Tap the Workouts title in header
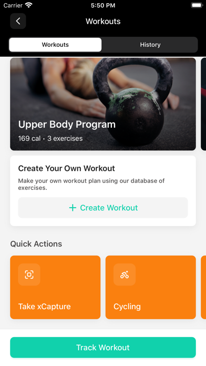 [x=103, y=21]
